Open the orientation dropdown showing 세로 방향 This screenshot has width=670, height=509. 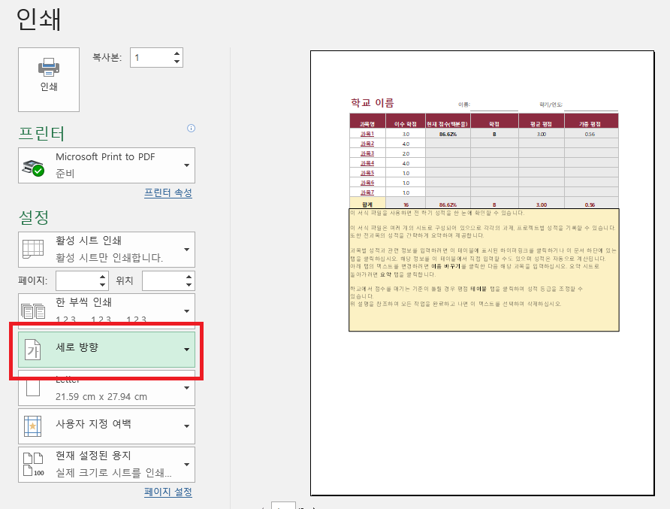click(x=188, y=350)
